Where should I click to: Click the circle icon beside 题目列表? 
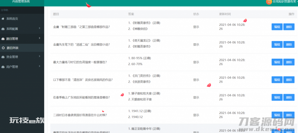tap(3, 48)
